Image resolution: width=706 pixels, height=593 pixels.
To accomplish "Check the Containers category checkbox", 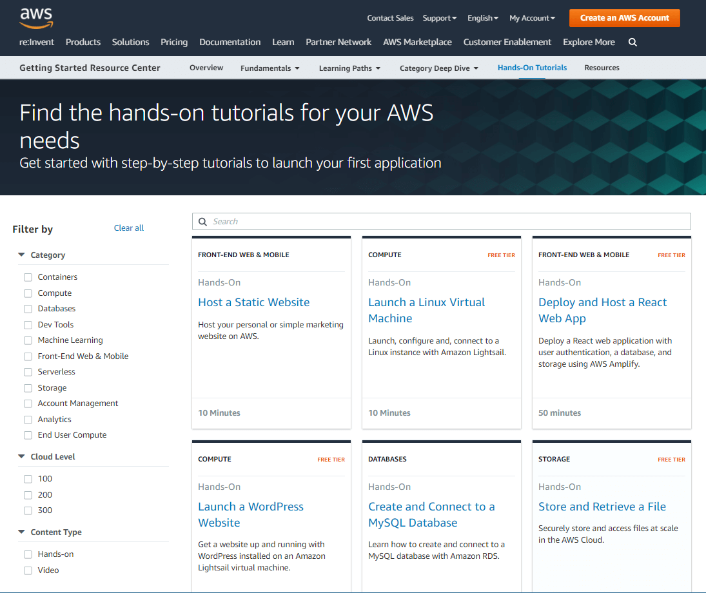I will pyautogui.click(x=28, y=277).
